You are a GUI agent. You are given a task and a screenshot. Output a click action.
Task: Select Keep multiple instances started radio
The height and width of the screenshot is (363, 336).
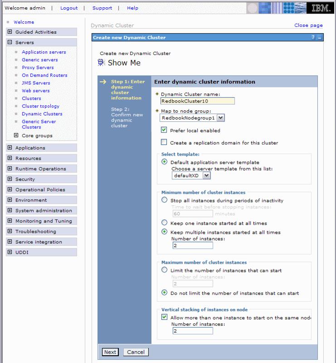[164, 232]
